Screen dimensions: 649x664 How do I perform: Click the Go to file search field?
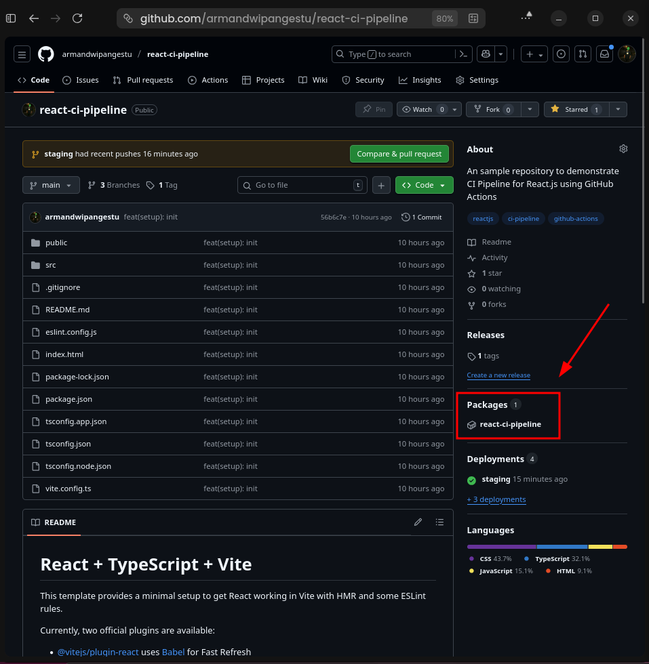[x=302, y=185]
